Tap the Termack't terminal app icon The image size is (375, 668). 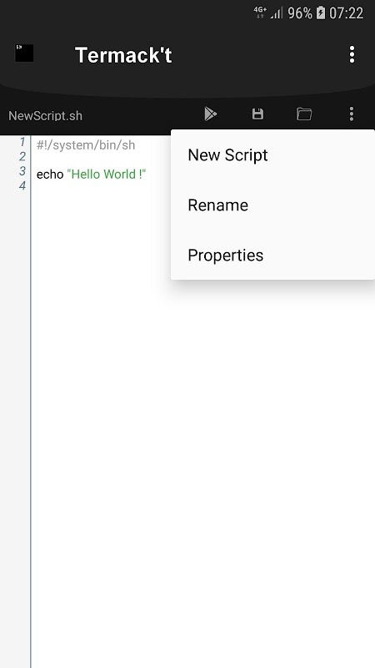[x=24, y=53]
